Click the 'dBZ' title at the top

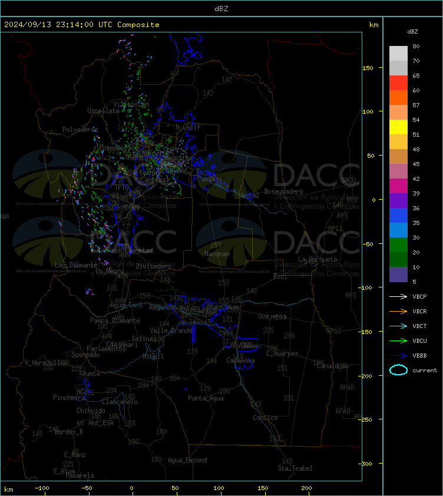221,8
